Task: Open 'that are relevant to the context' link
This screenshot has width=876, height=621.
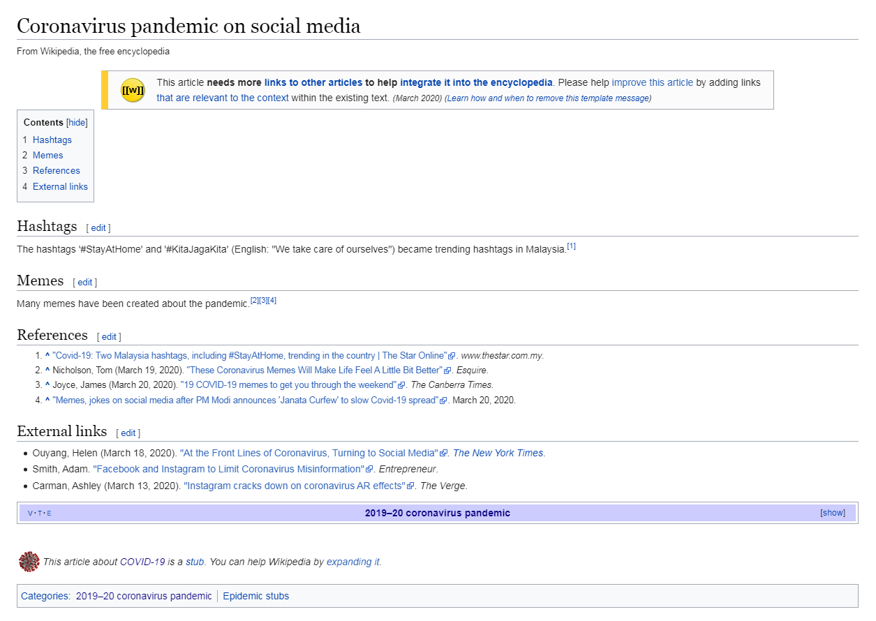Action: pyautogui.click(x=223, y=98)
